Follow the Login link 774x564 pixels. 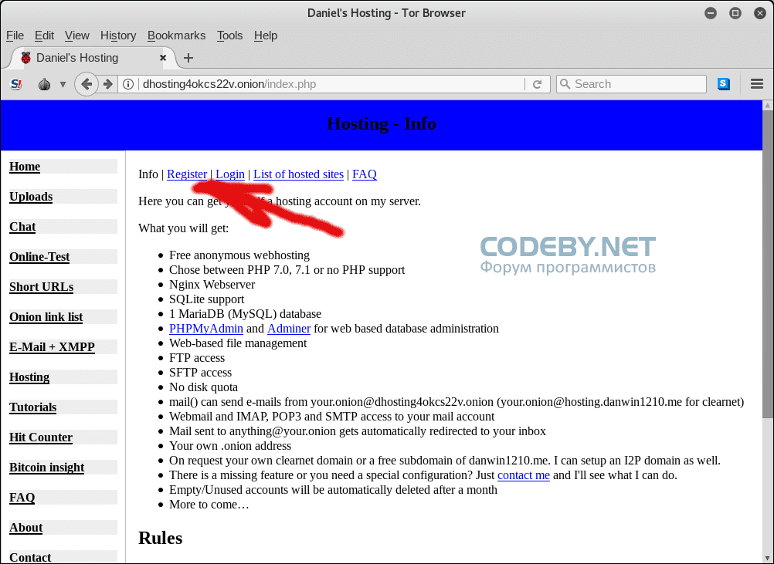click(x=230, y=174)
